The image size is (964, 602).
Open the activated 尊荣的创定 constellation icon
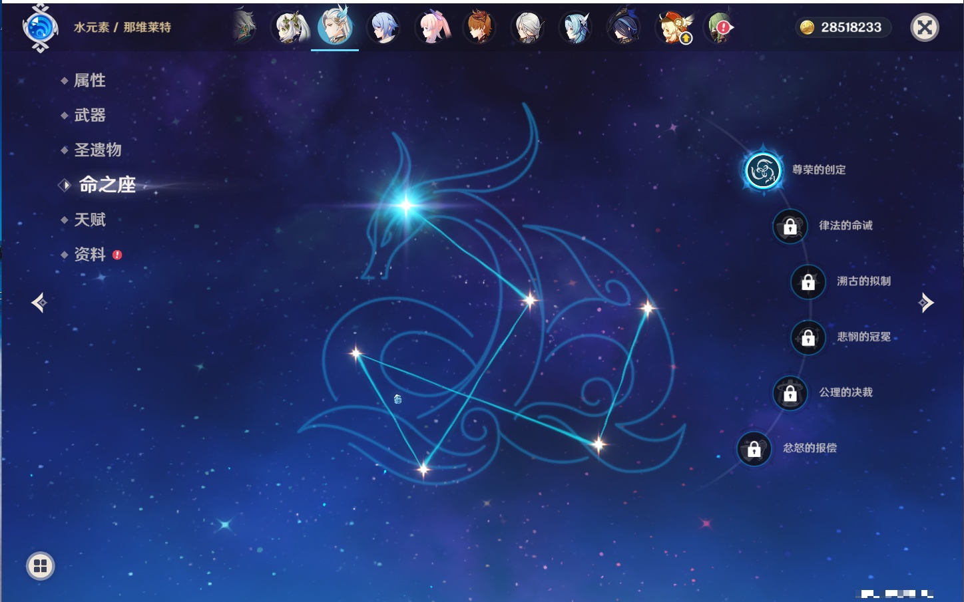click(763, 171)
